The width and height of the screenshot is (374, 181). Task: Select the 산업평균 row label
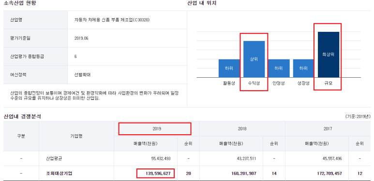pos(54,158)
